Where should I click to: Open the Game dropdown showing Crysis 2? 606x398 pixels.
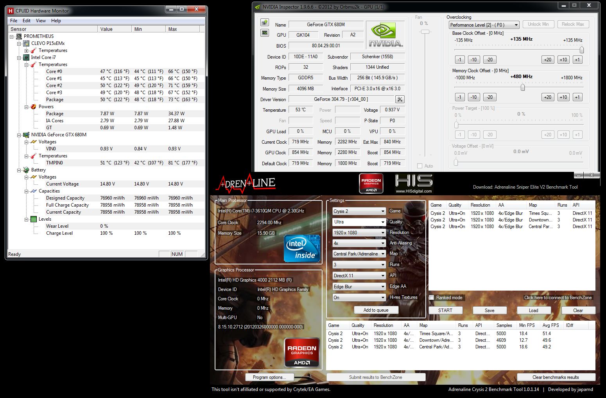pos(359,211)
